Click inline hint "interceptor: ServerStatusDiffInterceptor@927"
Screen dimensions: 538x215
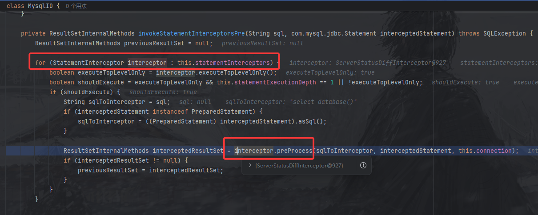pos(367,63)
